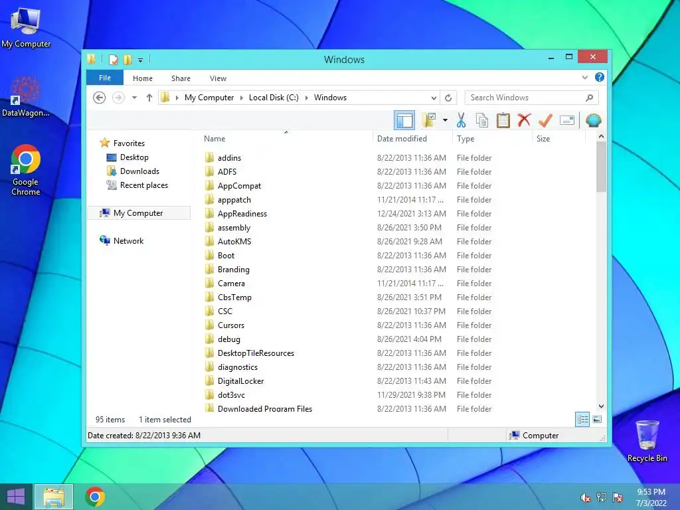This screenshot has width=680, height=510.
Task: Switch to the Share ribbon tab
Action: point(181,78)
